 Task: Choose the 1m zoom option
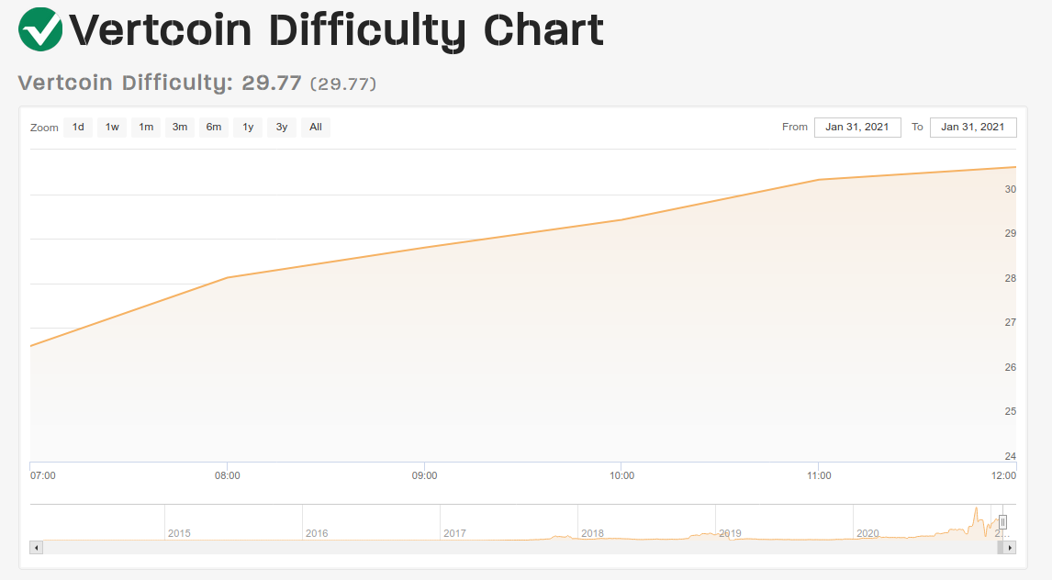pyautogui.click(x=146, y=127)
